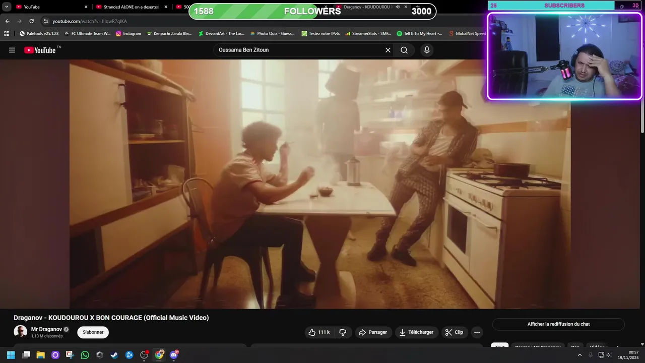Open File Explorer from the taskbar
The image size is (645, 363).
(x=41, y=355)
